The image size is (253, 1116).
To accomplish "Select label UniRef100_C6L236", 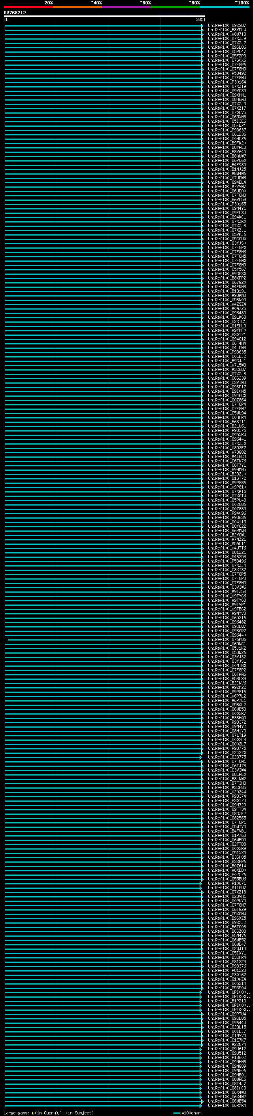I will (x=227, y=134).
